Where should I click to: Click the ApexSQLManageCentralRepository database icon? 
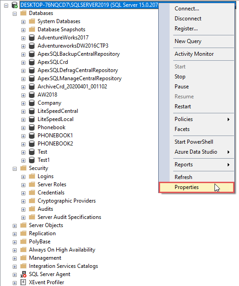click(x=32, y=78)
